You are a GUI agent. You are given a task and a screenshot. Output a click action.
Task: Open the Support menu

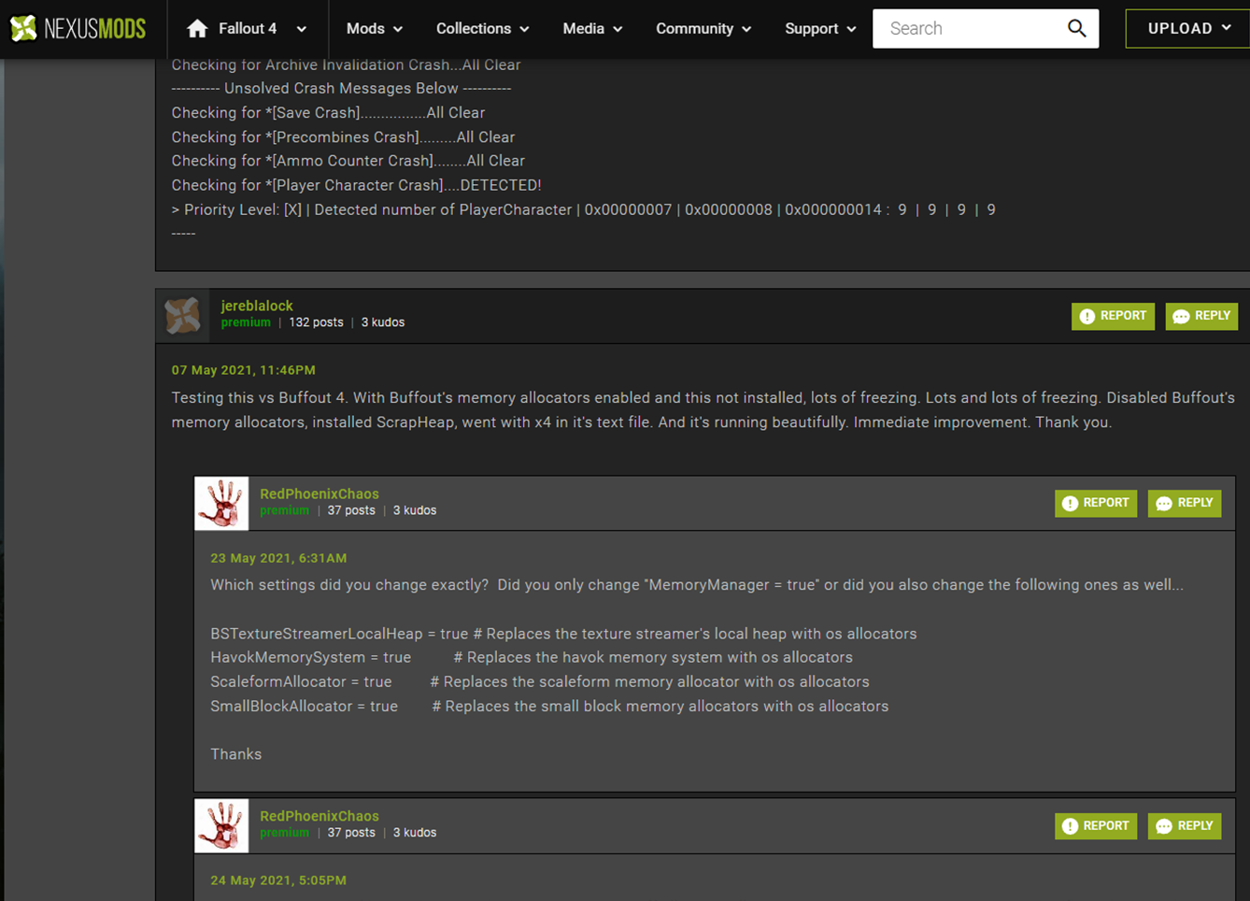(x=820, y=29)
